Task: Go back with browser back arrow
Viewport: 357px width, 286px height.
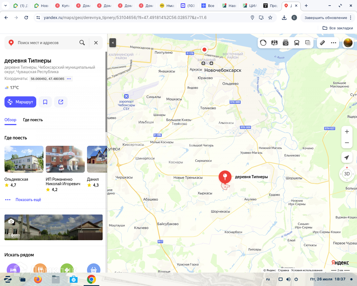Action: [x=6, y=18]
